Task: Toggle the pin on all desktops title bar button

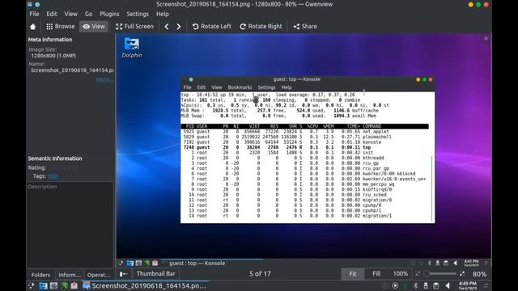Action: pos(37,4)
